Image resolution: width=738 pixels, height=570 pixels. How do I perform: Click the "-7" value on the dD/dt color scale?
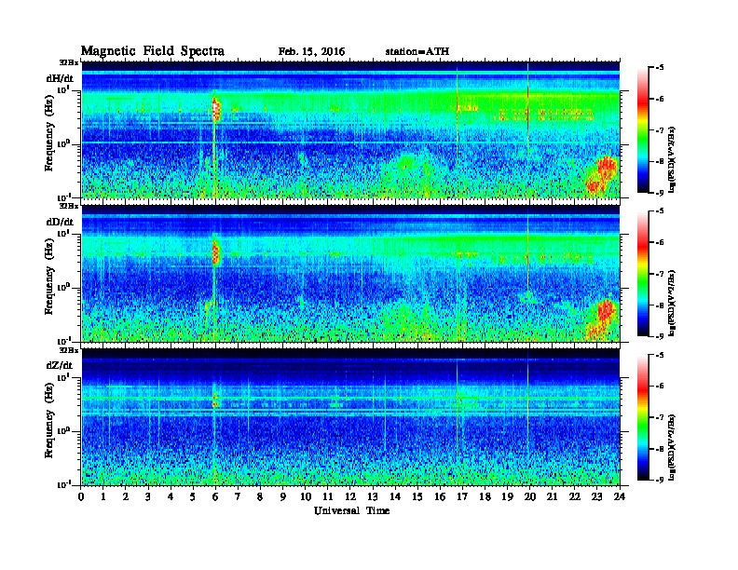click(x=660, y=274)
